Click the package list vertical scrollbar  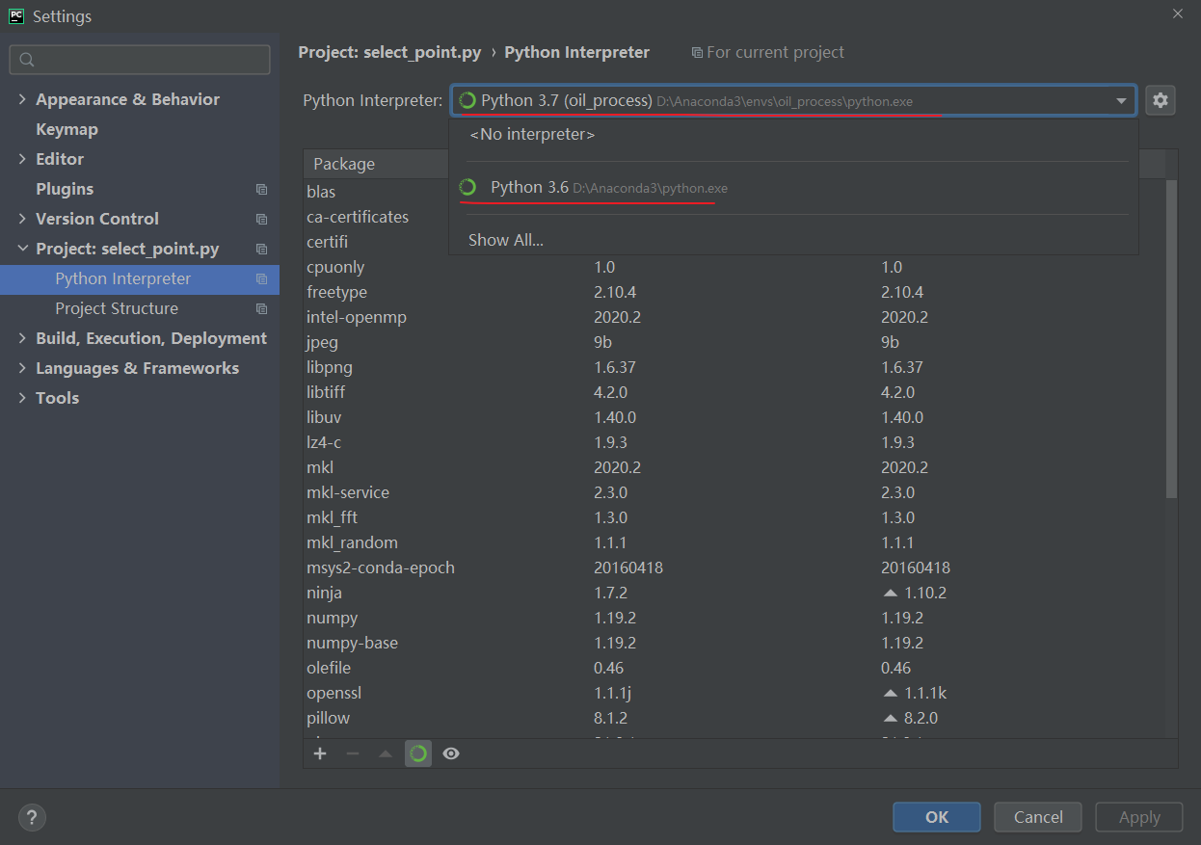tap(1171, 337)
